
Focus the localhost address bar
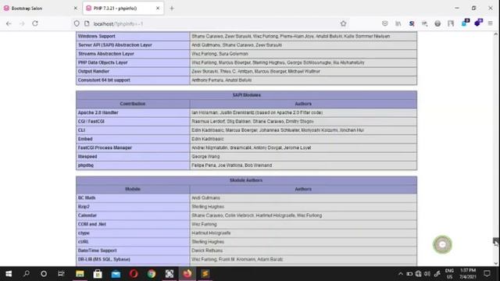(210, 23)
